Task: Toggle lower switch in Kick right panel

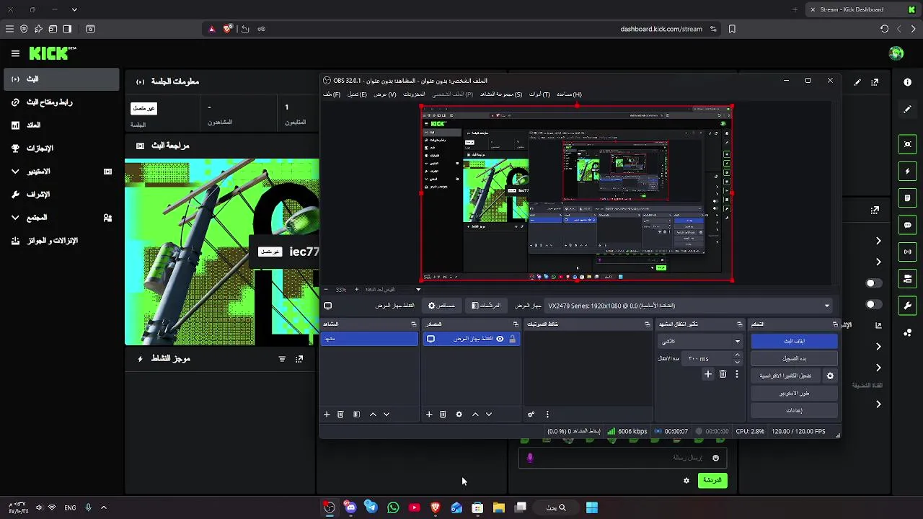Action: pyautogui.click(x=874, y=304)
